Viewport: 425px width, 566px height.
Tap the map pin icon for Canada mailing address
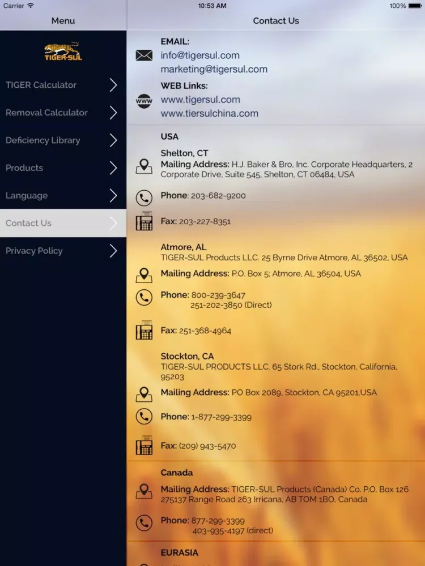[x=144, y=491]
